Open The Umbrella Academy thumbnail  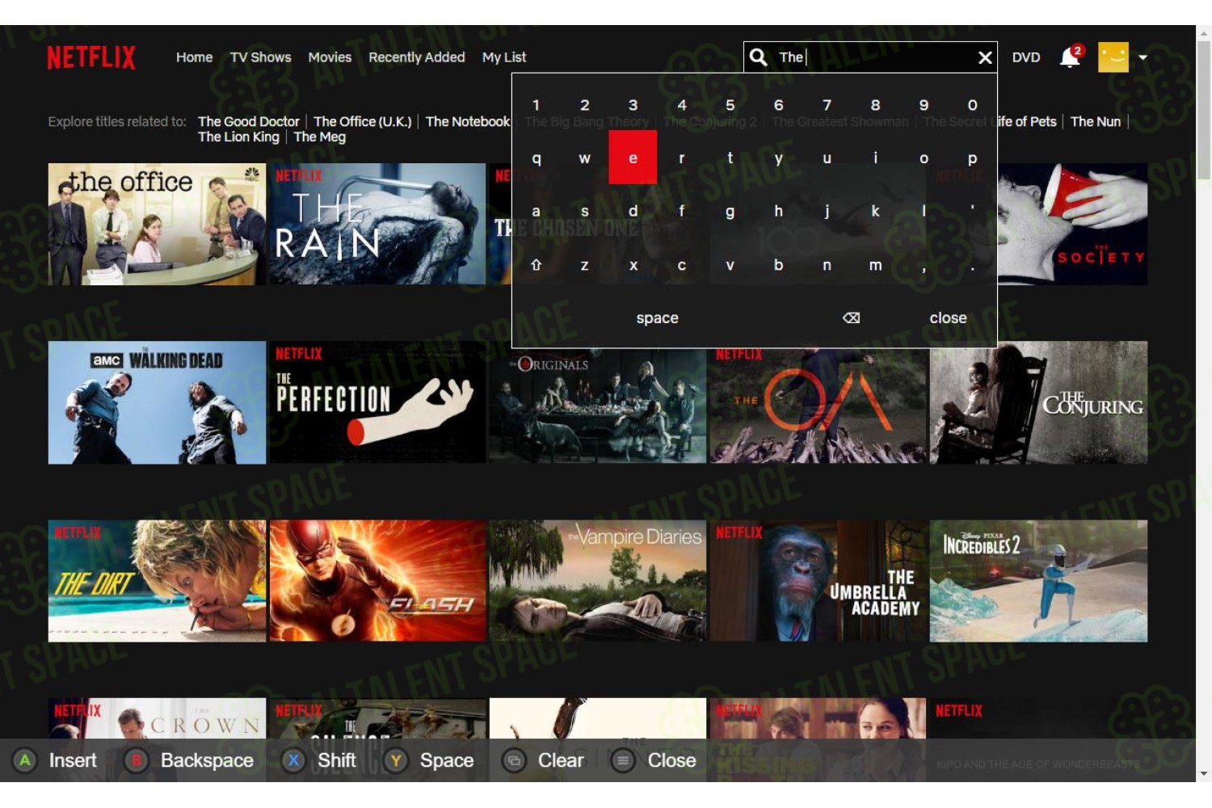[x=818, y=581]
